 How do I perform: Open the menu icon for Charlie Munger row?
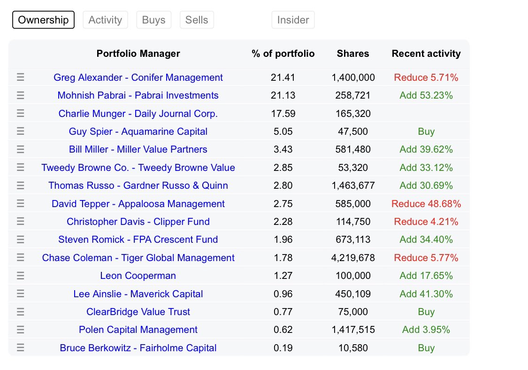(21, 113)
